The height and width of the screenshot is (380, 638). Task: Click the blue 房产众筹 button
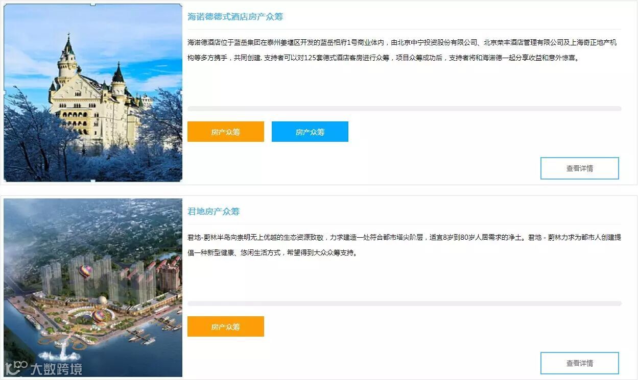310,132
